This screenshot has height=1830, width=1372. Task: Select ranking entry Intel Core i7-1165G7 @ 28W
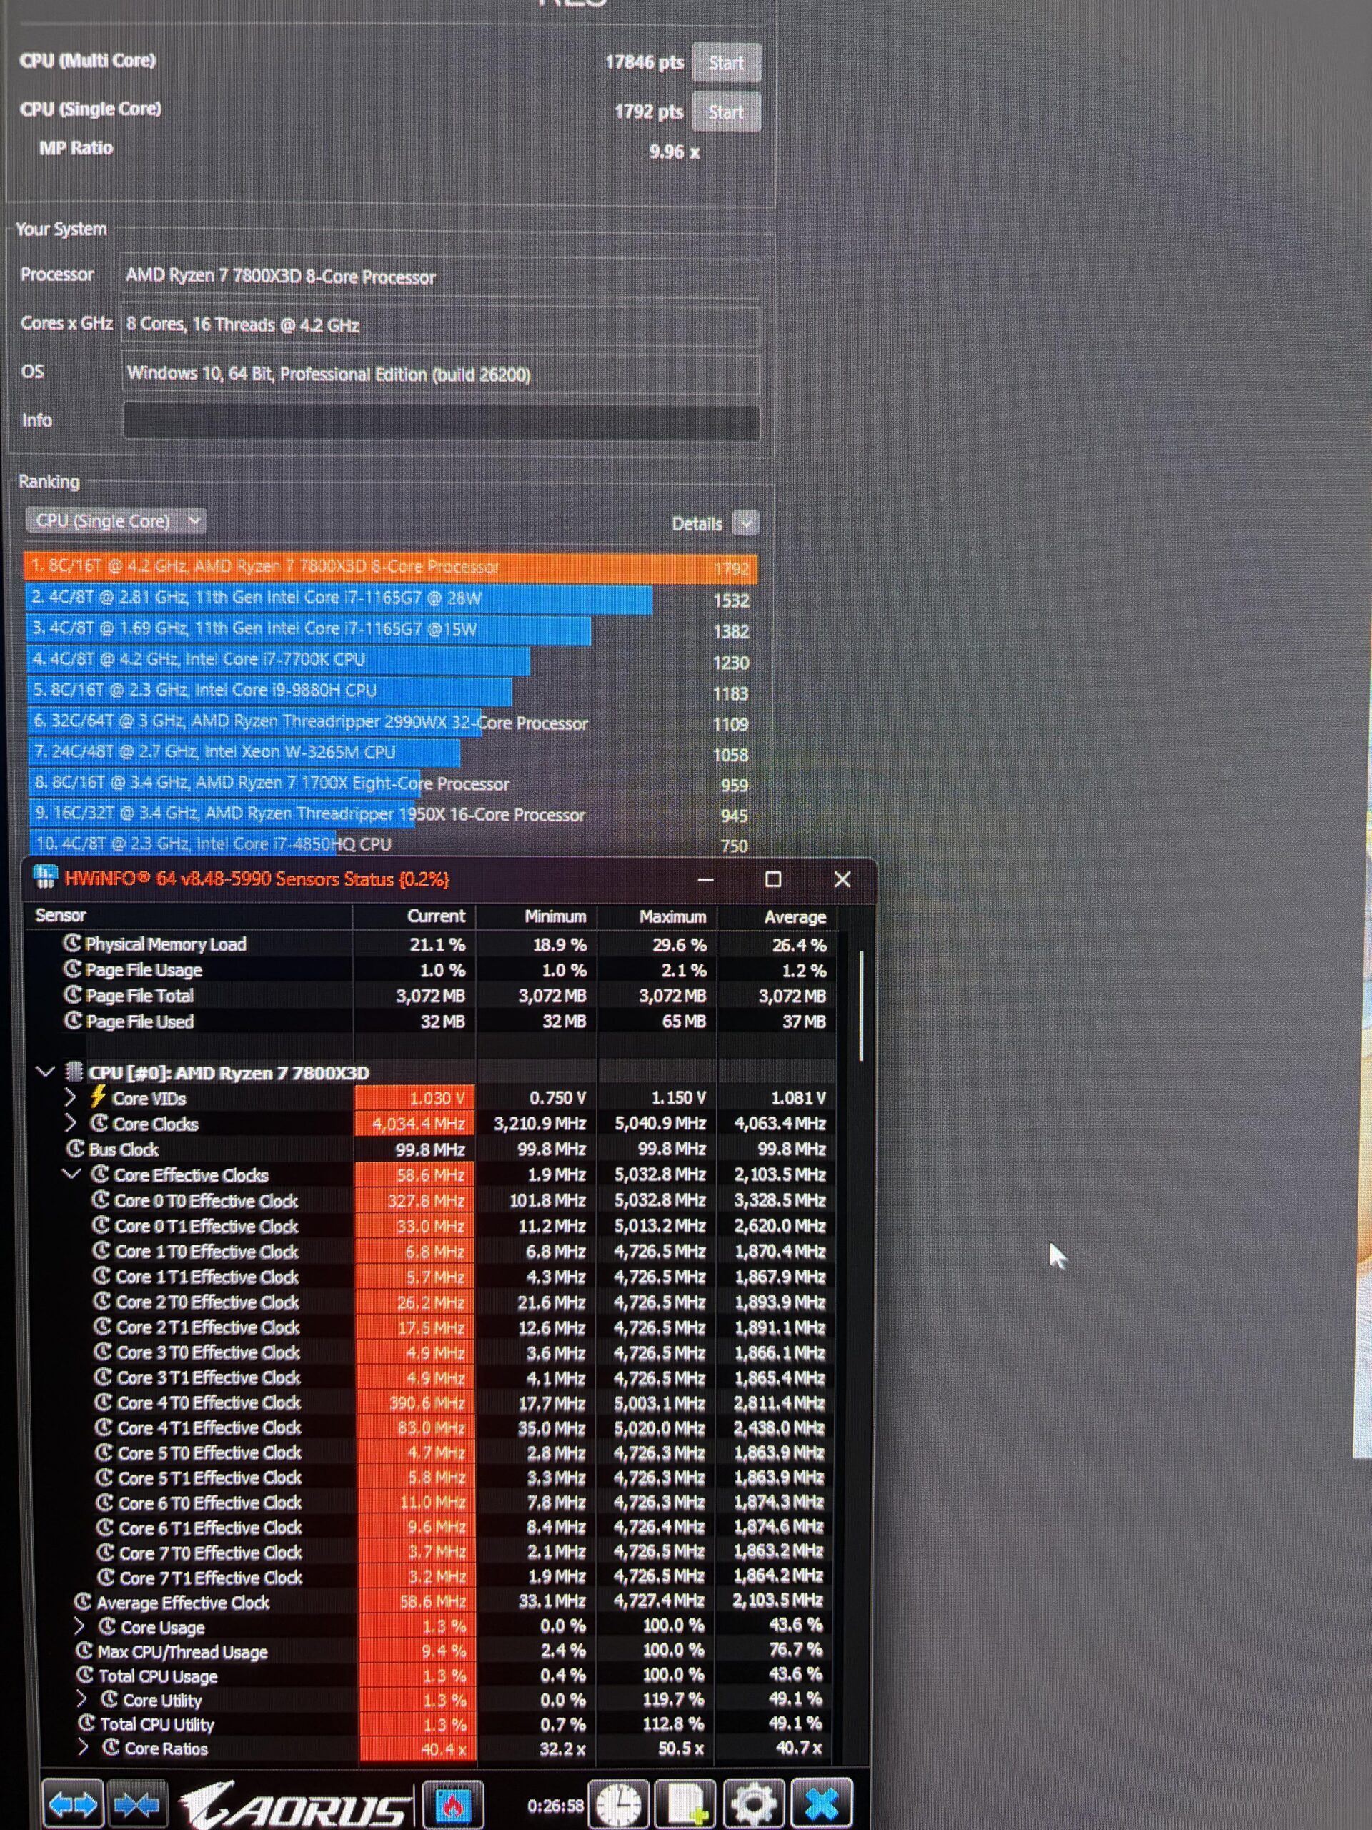point(390,599)
